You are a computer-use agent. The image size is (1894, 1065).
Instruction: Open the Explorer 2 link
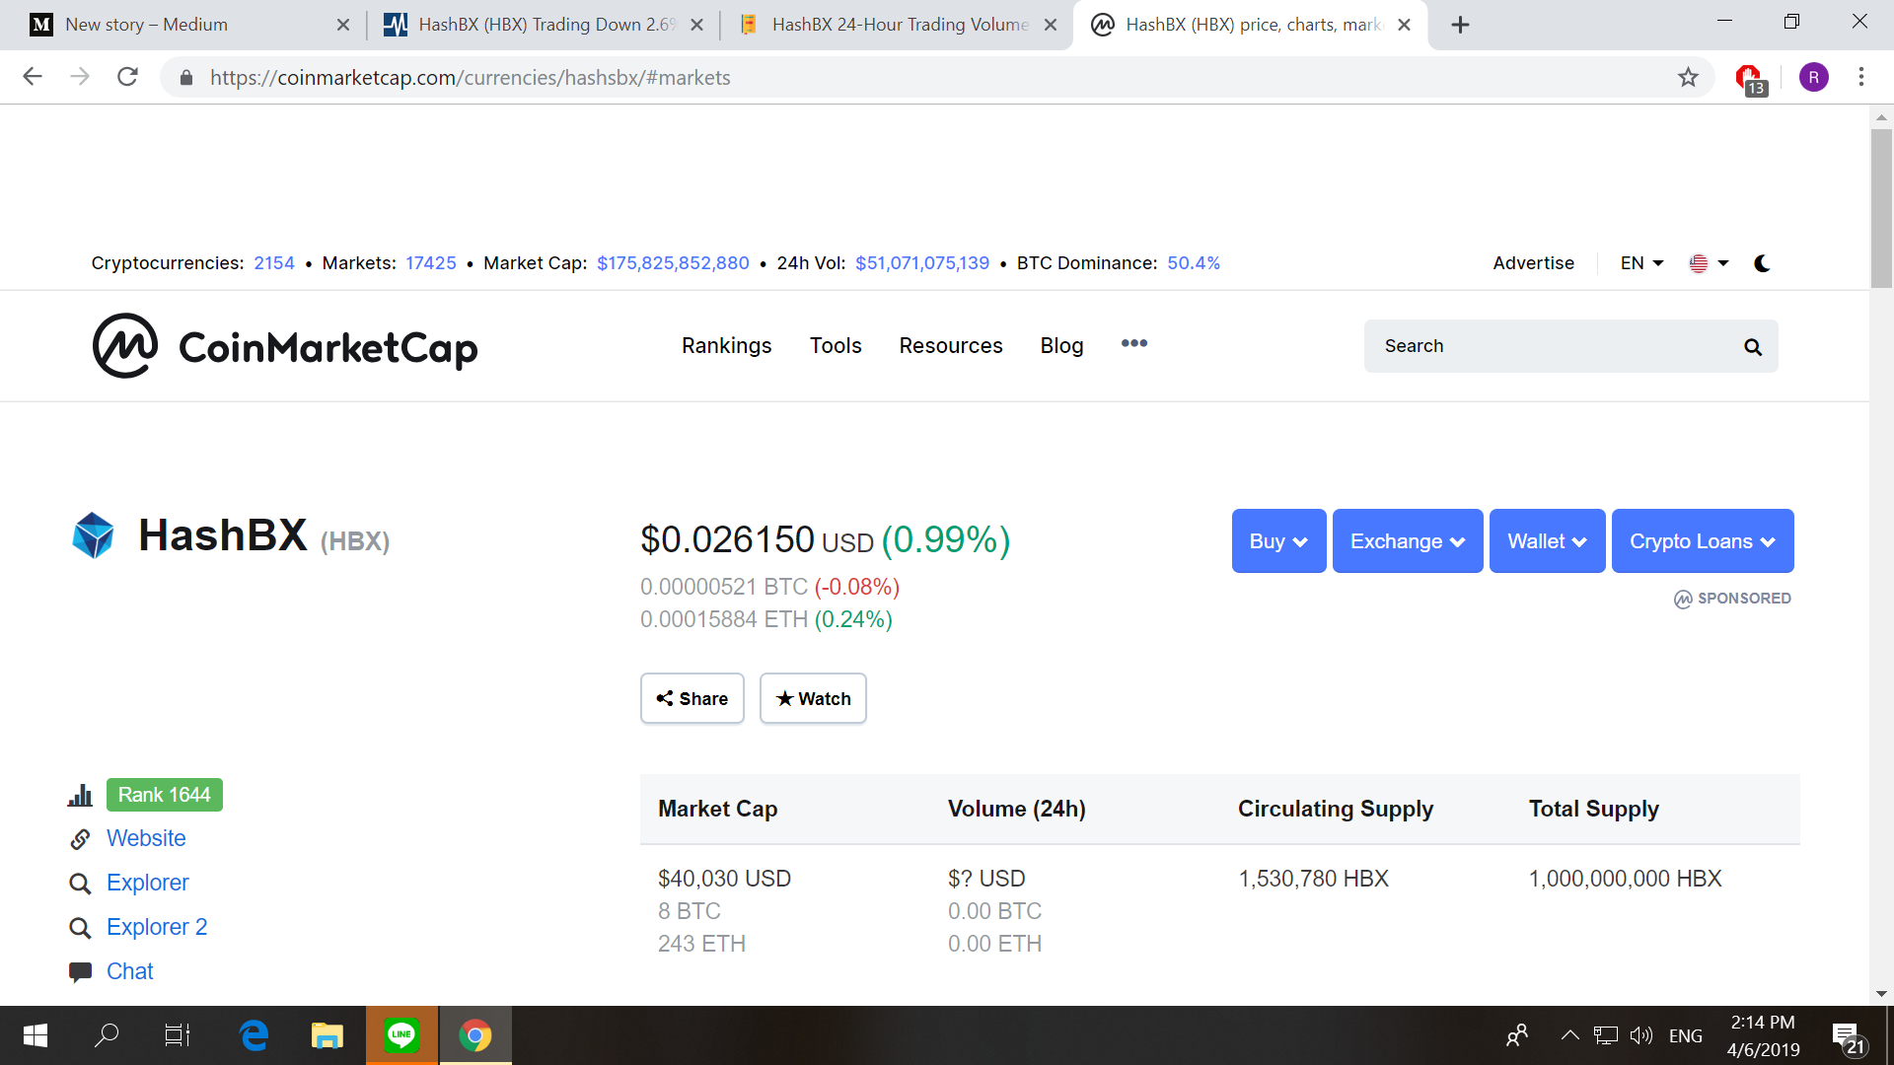tap(157, 927)
